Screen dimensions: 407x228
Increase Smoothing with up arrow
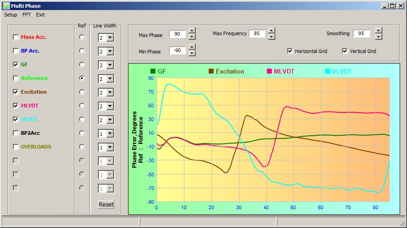379,31
